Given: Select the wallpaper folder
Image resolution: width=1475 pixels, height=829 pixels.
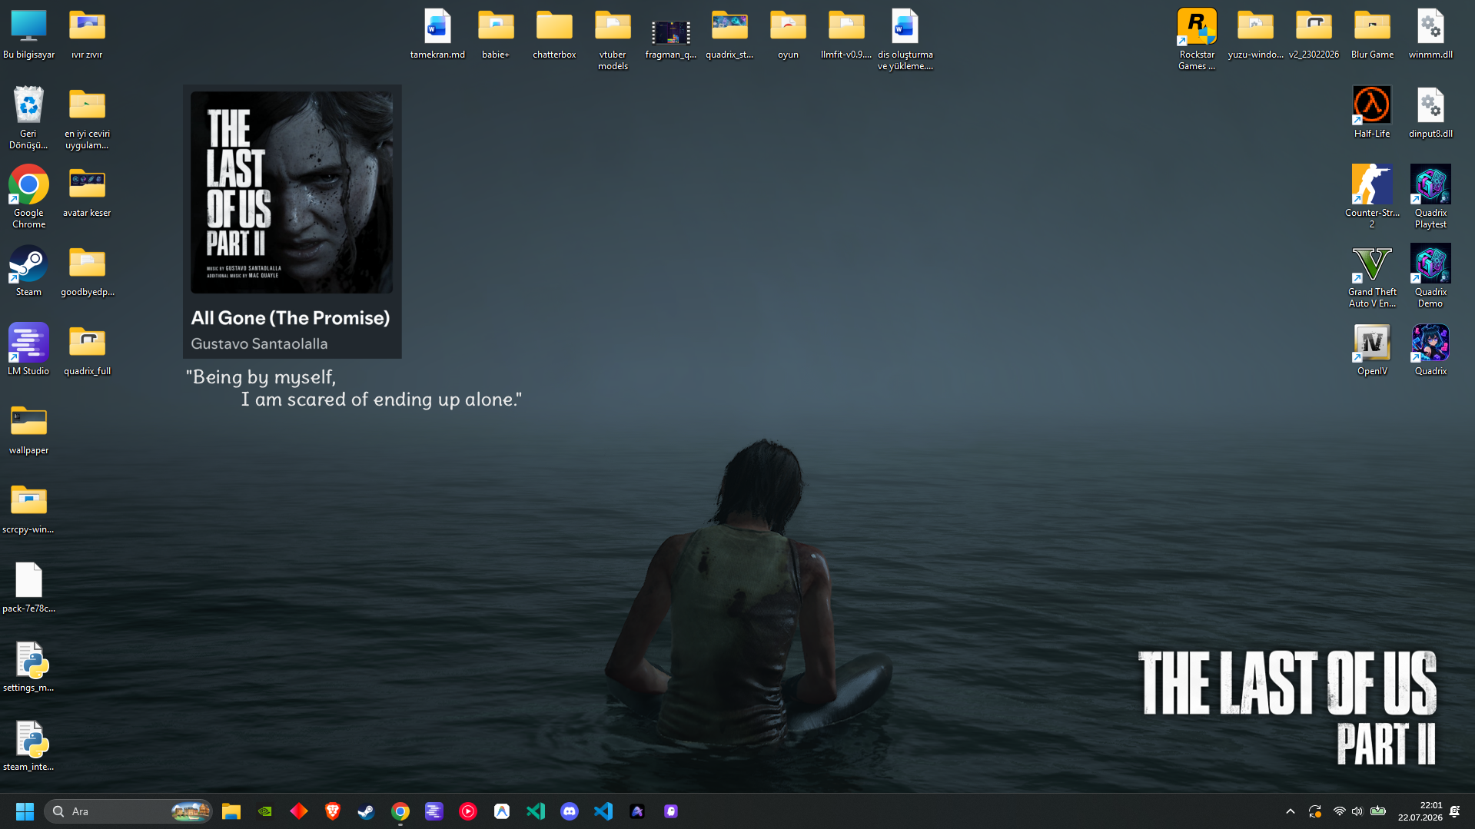Looking at the screenshot, I should 28,429.
